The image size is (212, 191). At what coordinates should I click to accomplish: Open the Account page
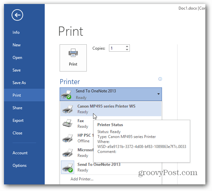tap(24, 153)
